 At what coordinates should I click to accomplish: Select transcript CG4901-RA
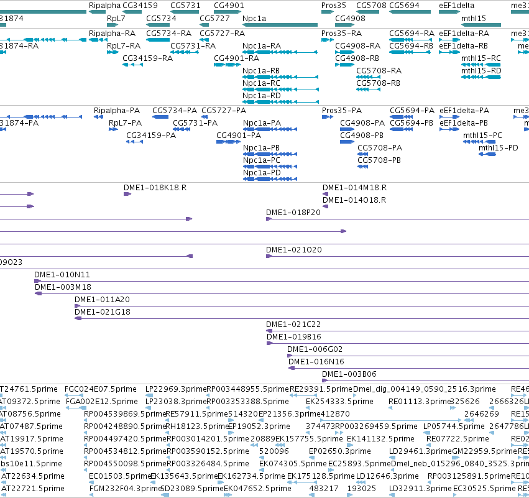pos(236,58)
